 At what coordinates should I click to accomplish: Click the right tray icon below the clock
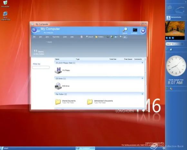click(x=171, y=89)
